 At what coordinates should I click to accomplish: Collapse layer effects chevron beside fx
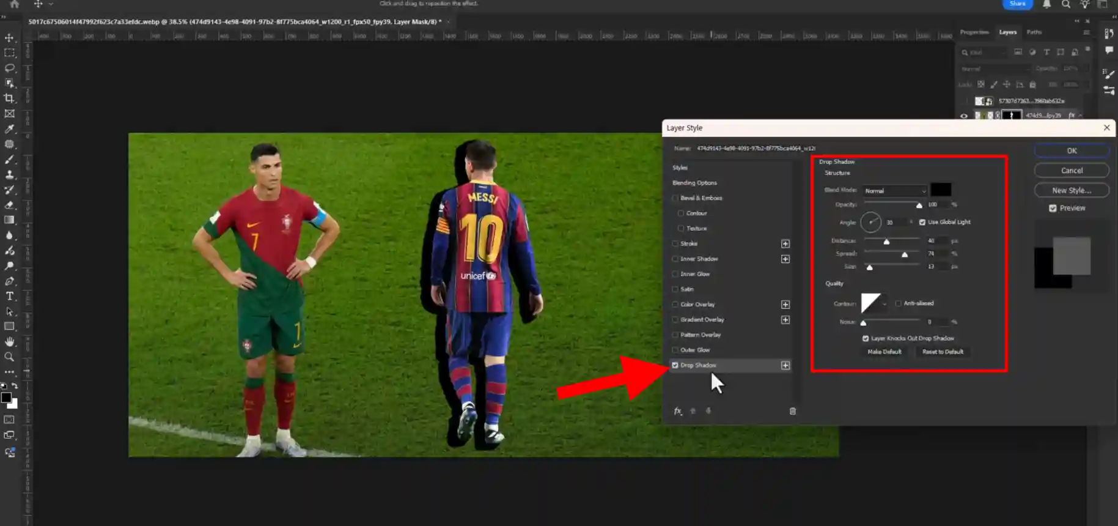(x=1080, y=116)
